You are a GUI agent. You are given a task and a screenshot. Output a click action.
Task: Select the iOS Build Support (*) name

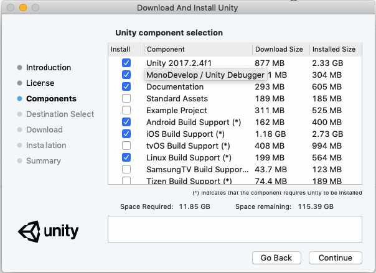point(186,134)
